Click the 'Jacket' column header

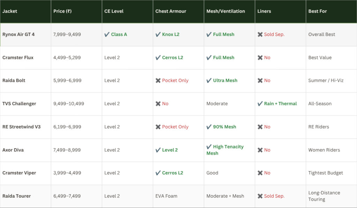tap(10, 11)
